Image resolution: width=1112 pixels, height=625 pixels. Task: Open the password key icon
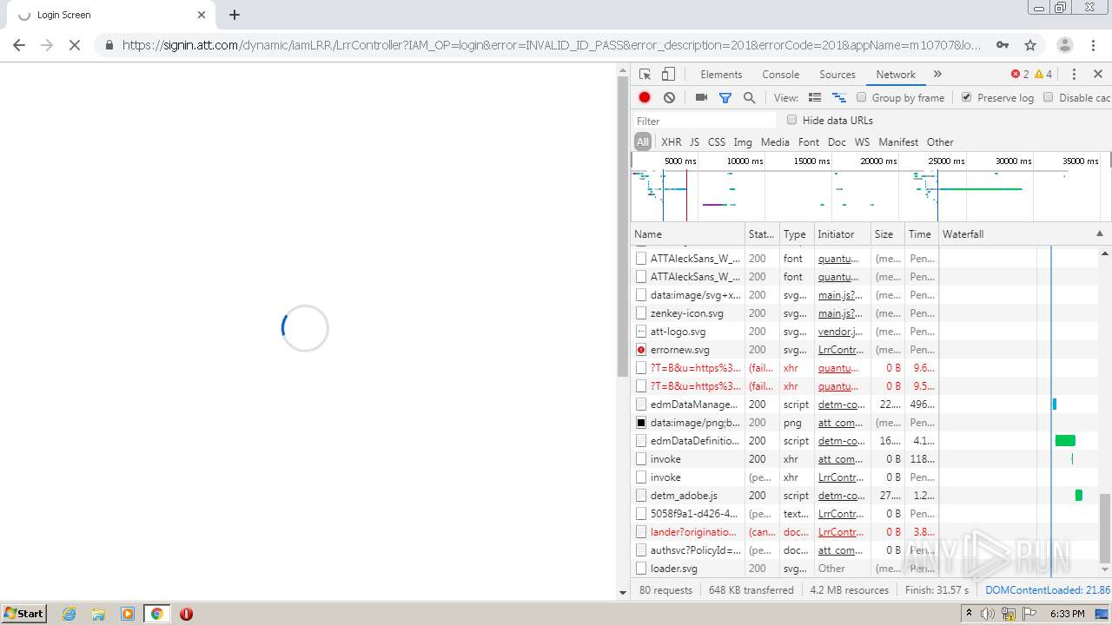[1003, 45]
